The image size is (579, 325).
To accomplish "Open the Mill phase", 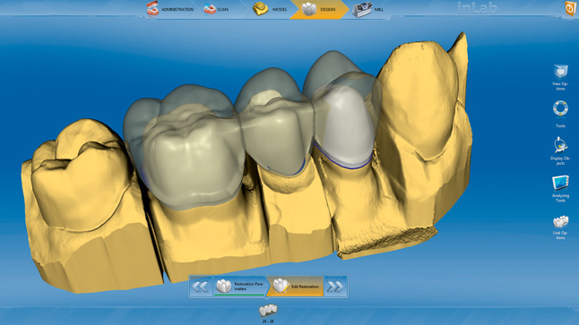I will click(x=368, y=9).
